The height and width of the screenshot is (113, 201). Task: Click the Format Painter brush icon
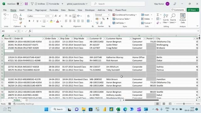20,23
